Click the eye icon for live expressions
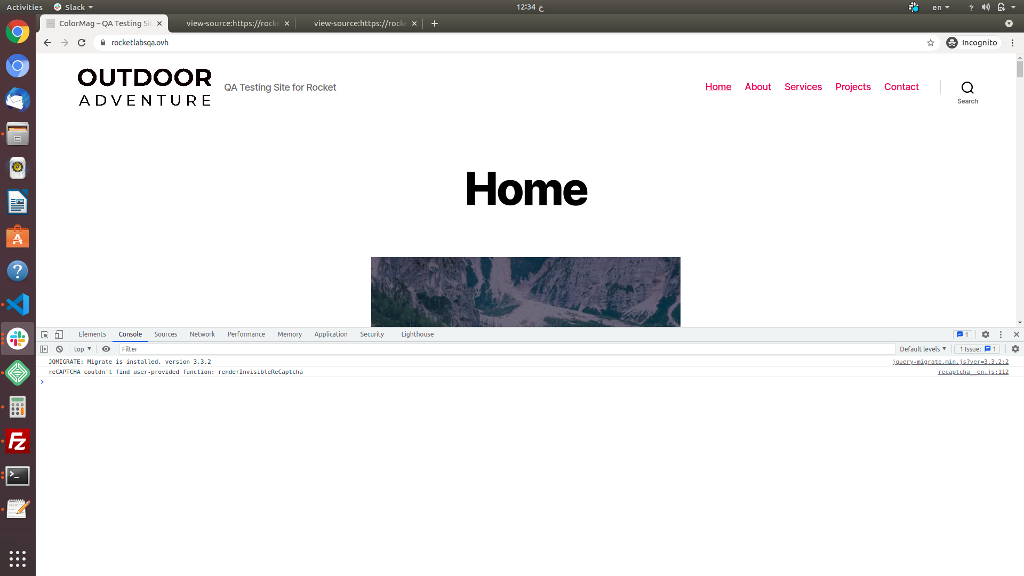This screenshot has height=576, width=1024. 106,349
